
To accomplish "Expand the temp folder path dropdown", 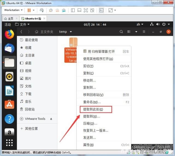I will click(71, 32).
